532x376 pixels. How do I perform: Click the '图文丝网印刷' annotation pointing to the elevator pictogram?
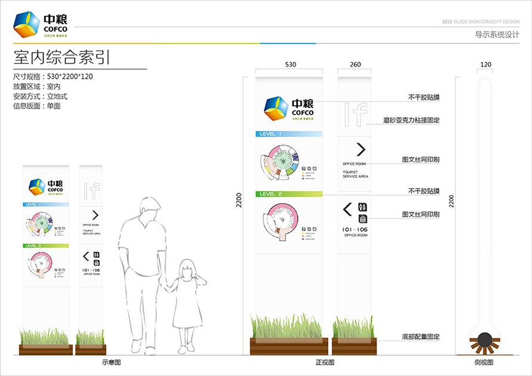(x=421, y=214)
